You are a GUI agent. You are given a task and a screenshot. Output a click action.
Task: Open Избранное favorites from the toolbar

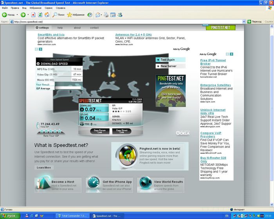[76, 15]
